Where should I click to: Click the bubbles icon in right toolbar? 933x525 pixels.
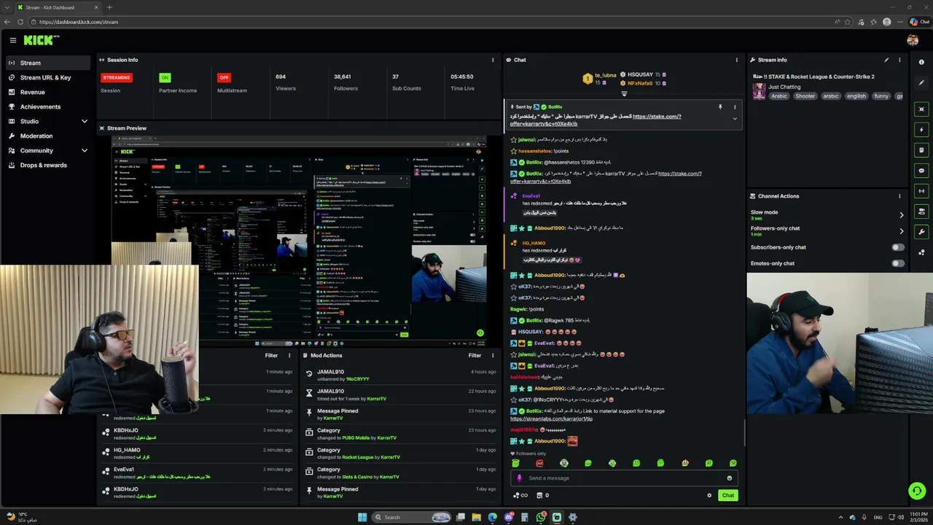pyautogui.click(x=921, y=252)
